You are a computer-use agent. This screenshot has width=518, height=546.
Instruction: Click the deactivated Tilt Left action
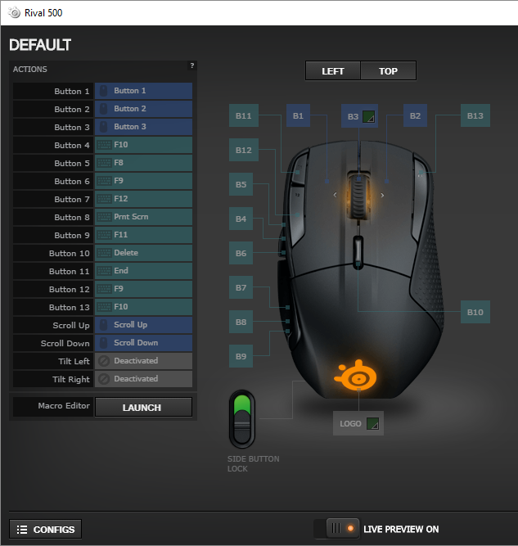click(x=143, y=361)
